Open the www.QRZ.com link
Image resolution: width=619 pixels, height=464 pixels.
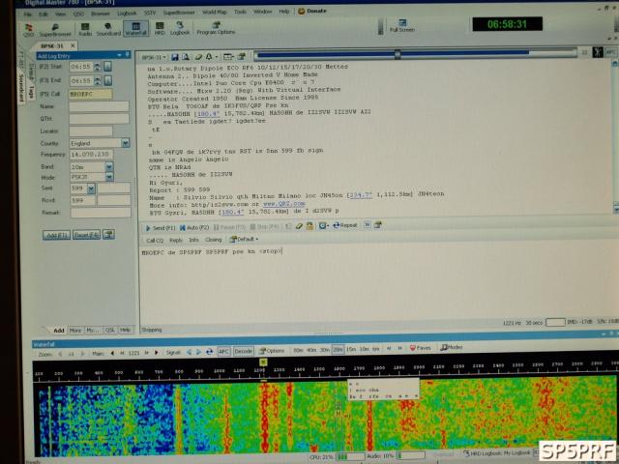(283, 204)
